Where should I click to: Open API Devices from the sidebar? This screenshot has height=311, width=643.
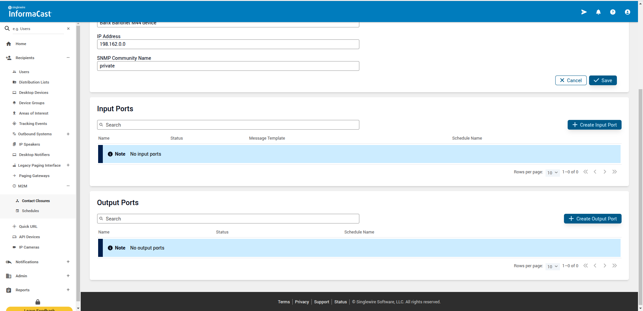pos(14,237)
